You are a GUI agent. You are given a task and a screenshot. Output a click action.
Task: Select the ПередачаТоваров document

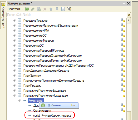pos(36,21)
